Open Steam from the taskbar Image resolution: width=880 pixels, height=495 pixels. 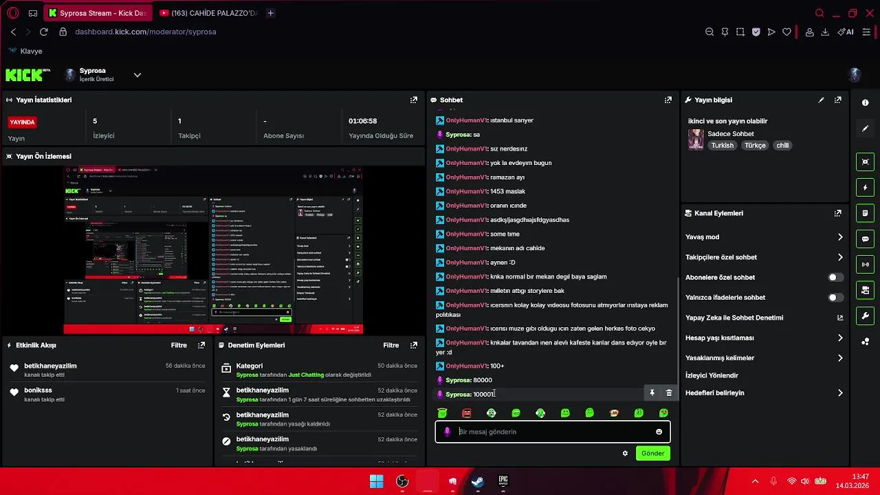click(x=478, y=481)
